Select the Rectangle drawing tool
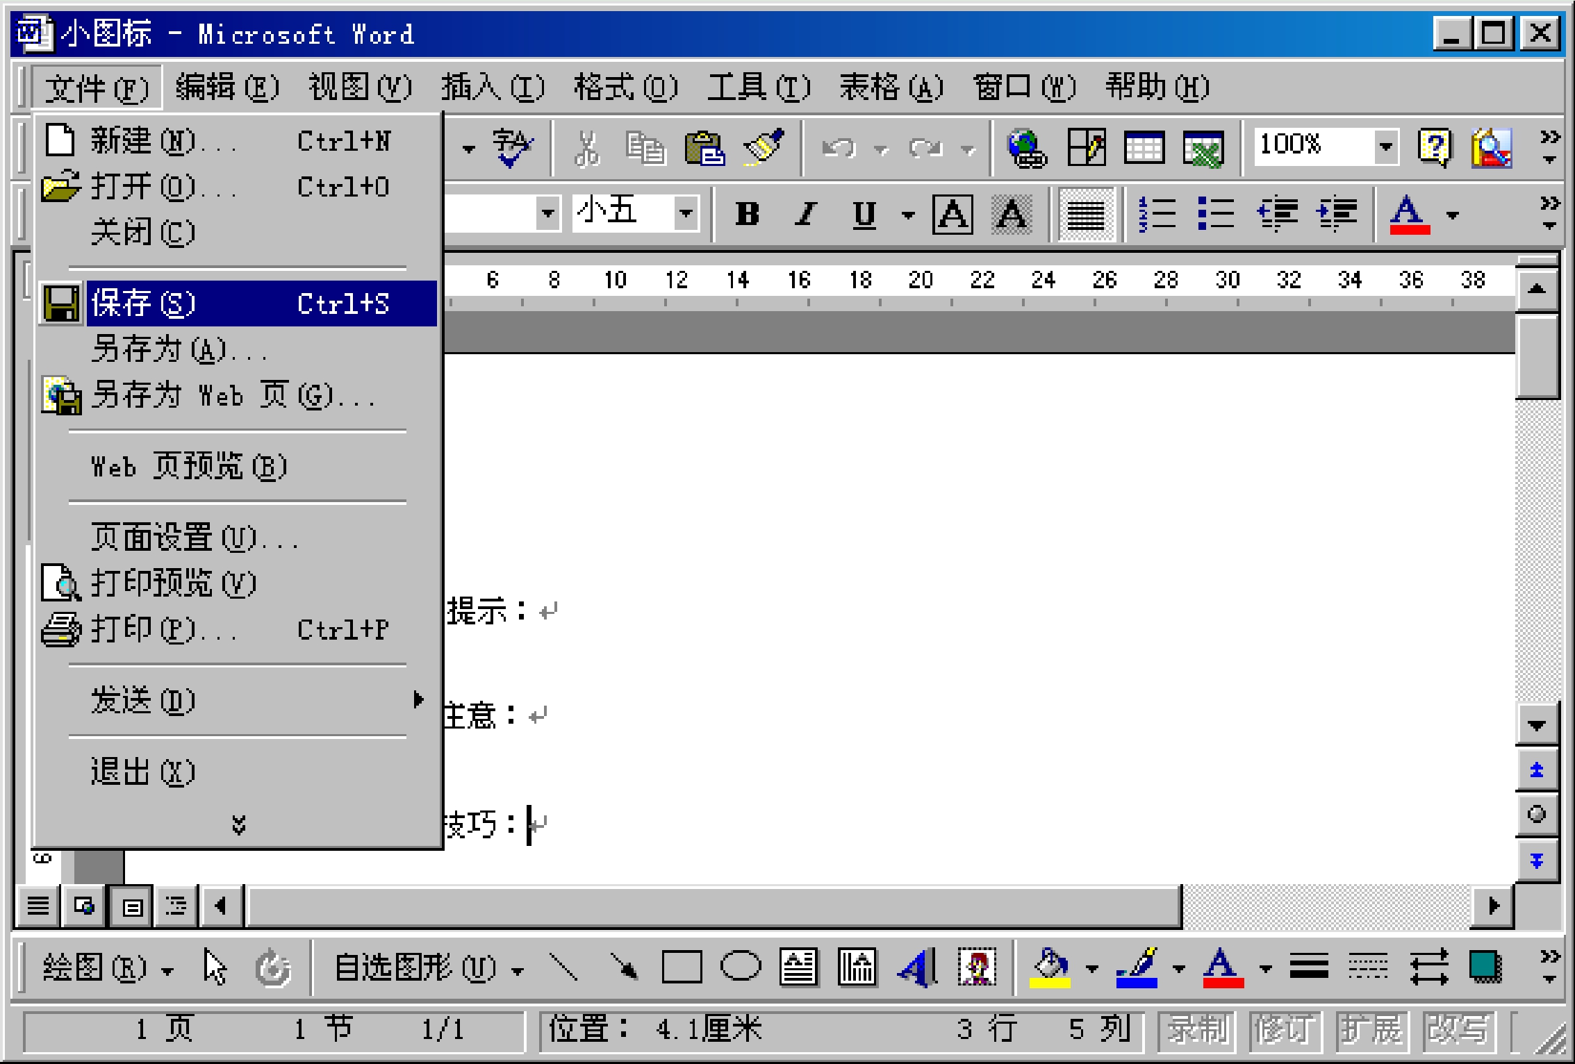 point(682,967)
